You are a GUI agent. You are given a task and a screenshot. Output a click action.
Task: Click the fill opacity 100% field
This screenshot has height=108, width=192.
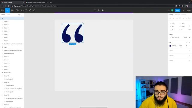[x=181, y=46]
